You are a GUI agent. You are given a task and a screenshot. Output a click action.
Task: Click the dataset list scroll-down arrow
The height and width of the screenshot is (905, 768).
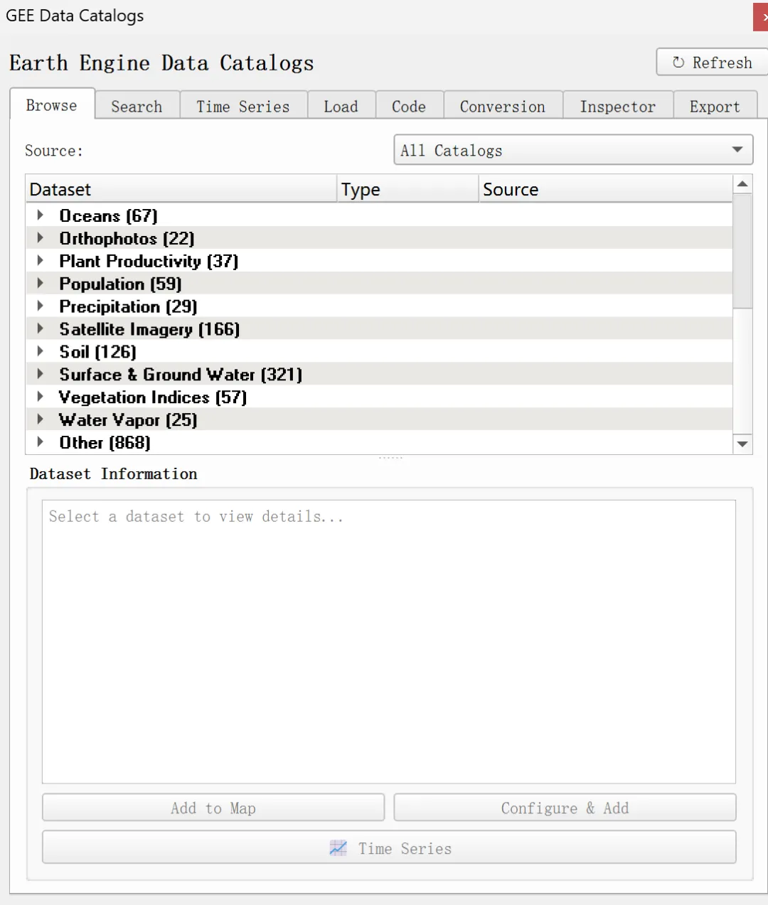[742, 444]
